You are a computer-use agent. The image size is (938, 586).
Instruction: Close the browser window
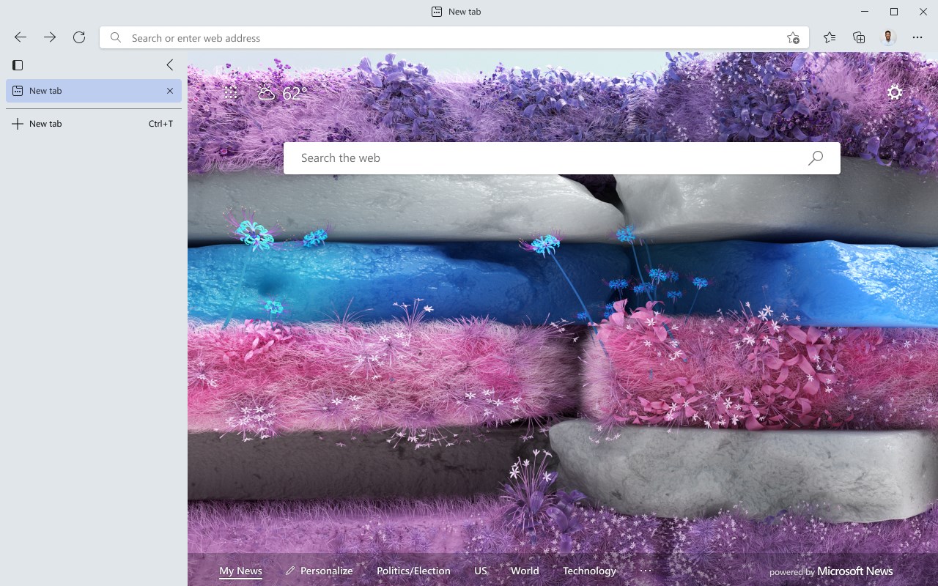click(x=923, y=12)
